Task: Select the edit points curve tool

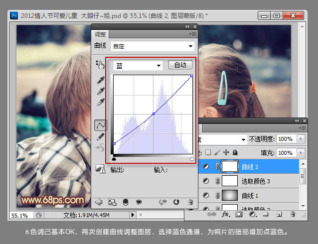Action: point(101,125)
